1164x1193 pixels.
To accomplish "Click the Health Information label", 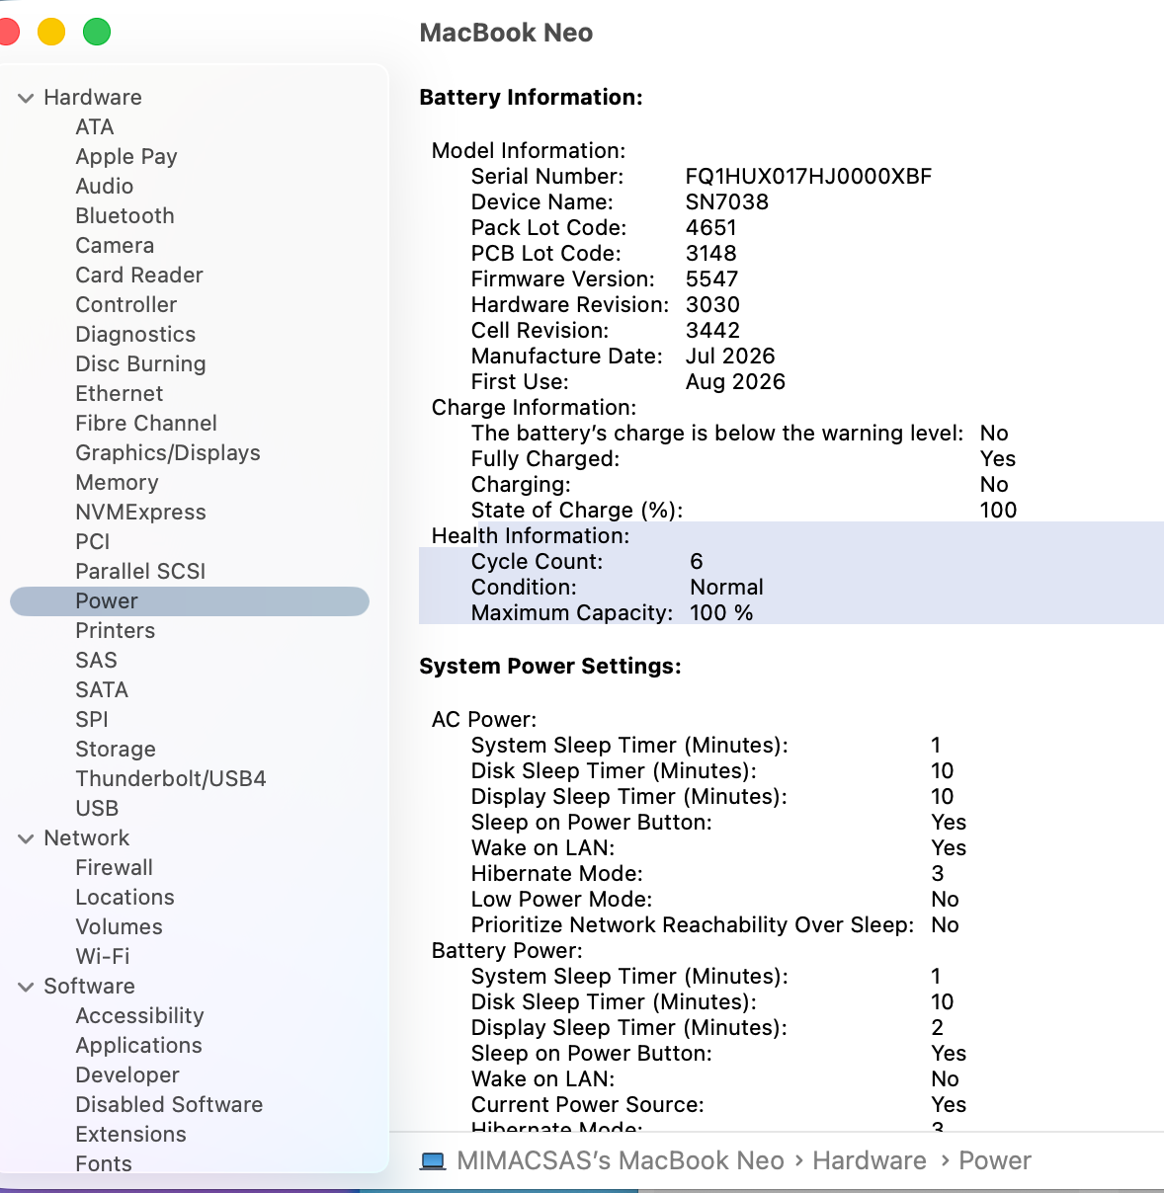I will pyautogui.click(x=531, y=536).
